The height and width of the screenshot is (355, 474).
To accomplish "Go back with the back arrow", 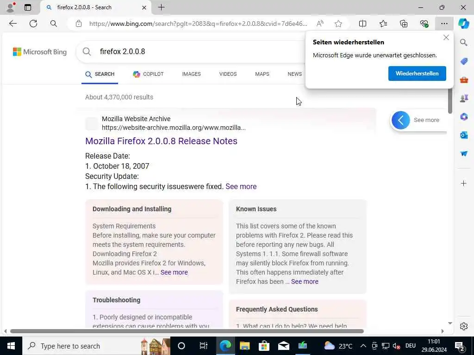I will coord(12,24).
